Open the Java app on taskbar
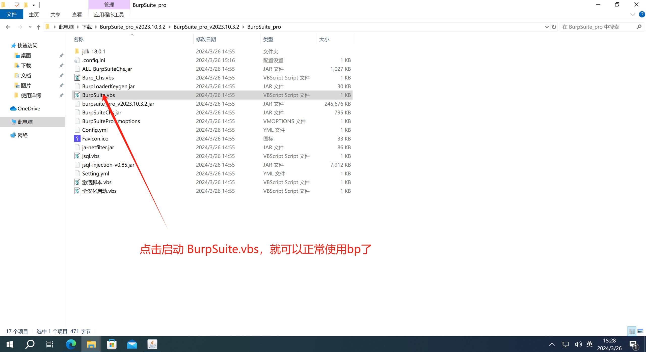 point(152,344)
